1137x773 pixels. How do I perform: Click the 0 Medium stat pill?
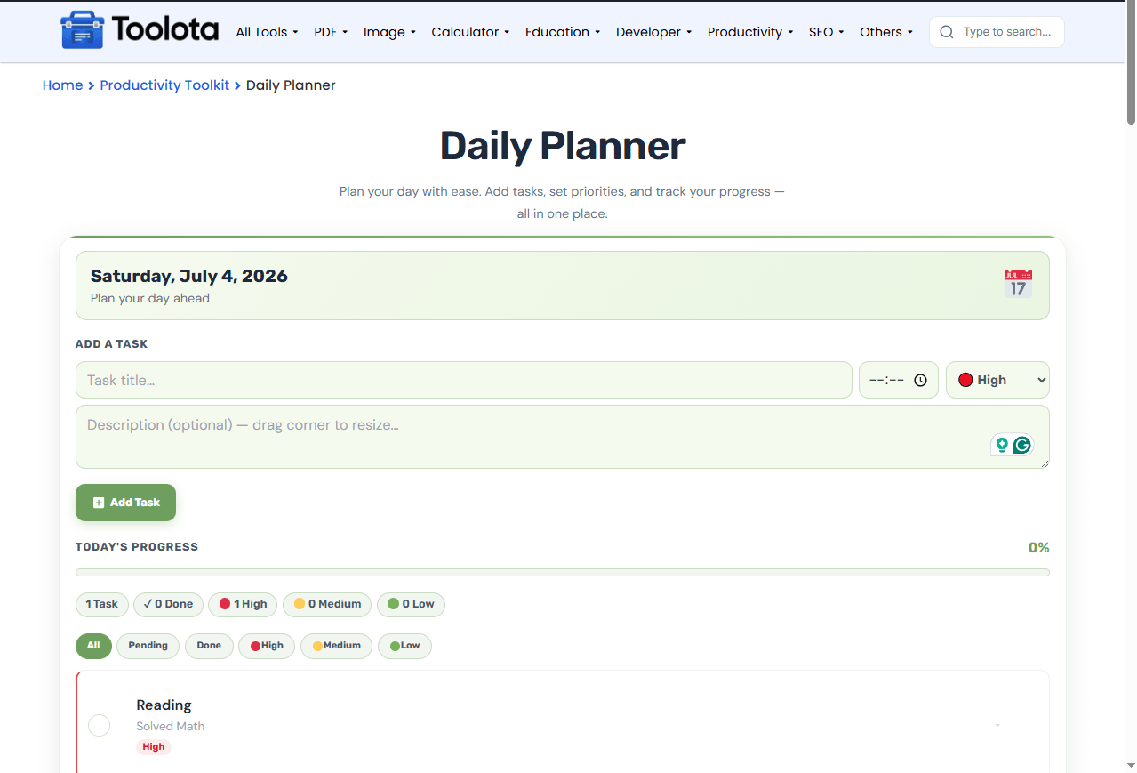pyautogui.click(x=327, y=604)
